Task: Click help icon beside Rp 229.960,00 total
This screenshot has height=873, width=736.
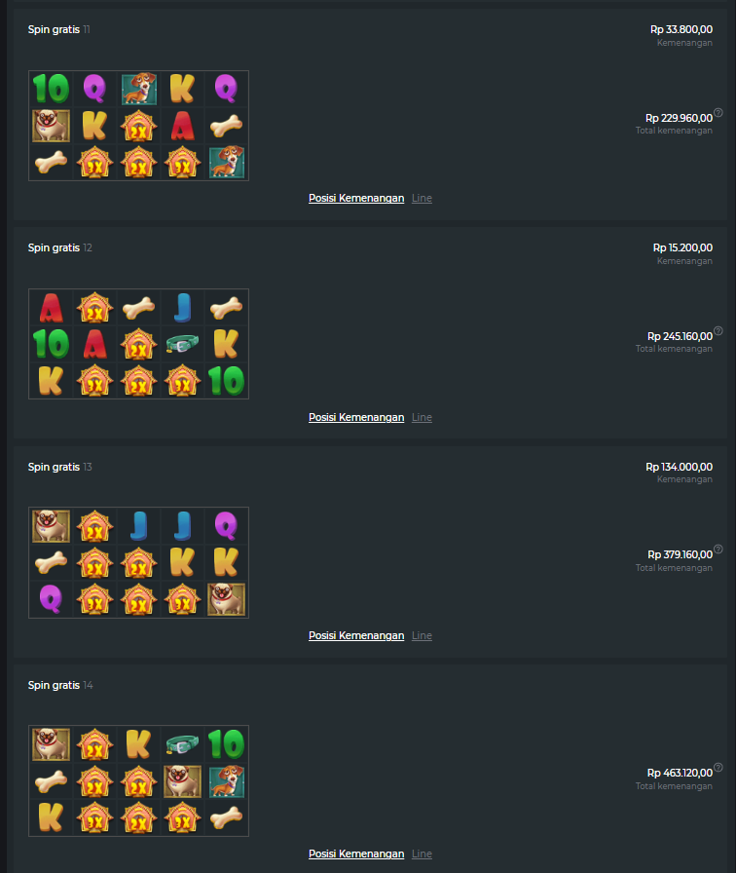Action: coord(718,112)
